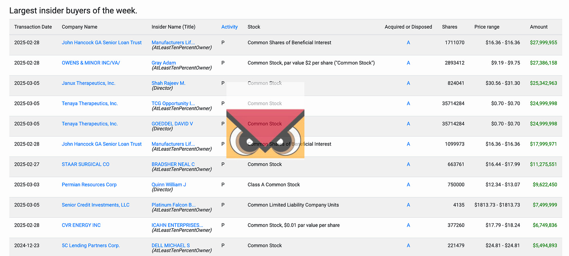
Task: Click price range $30.56 - $31.30
Action: pyautogui.click(x=503, y=83)
